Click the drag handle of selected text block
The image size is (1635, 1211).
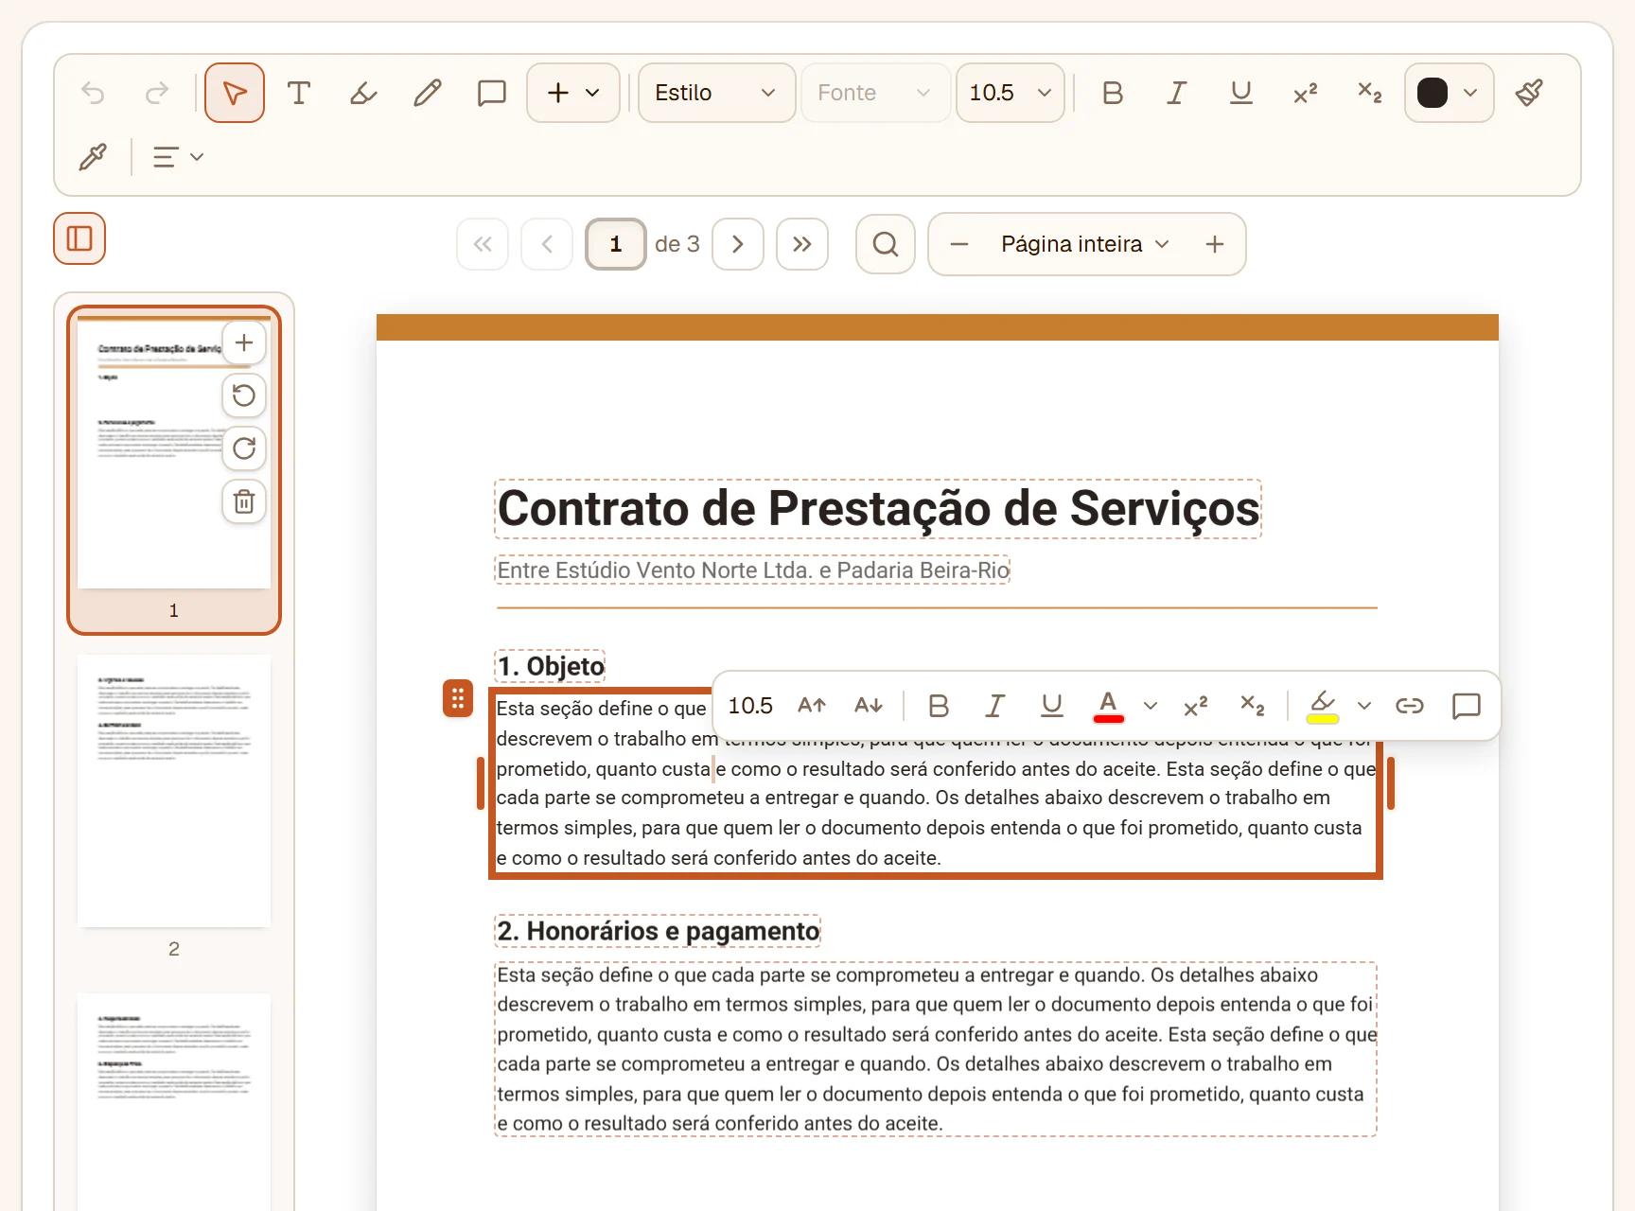[x=458, y=699]
